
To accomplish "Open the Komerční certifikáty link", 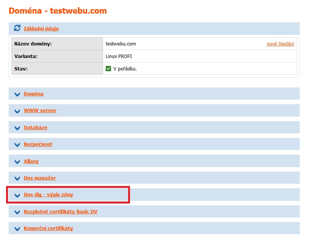I will (48, 228).
